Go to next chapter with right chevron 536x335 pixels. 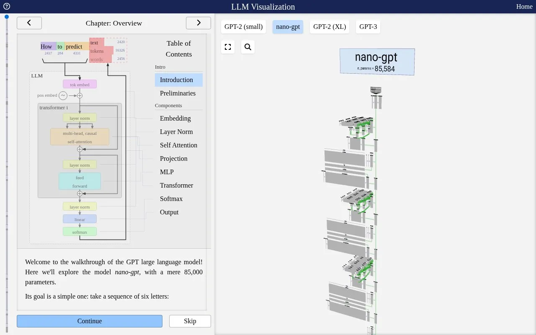(x=198, y=23)
